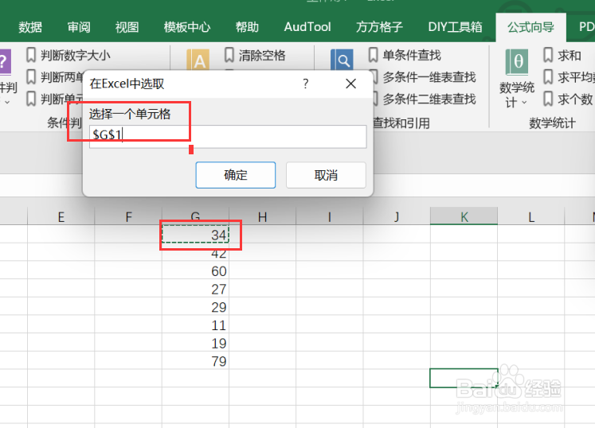Close the 在Excel中选取 dialog

point(350,84)
